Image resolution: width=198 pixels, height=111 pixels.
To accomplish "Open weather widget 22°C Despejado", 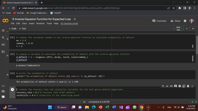I will point(10,107).
